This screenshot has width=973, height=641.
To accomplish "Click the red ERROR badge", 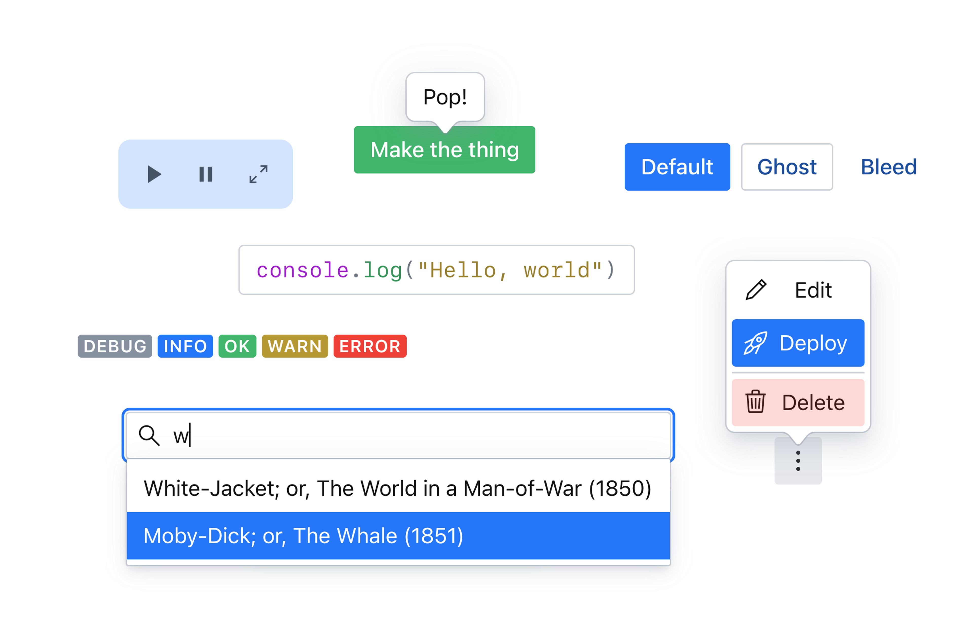I will 370,346.
